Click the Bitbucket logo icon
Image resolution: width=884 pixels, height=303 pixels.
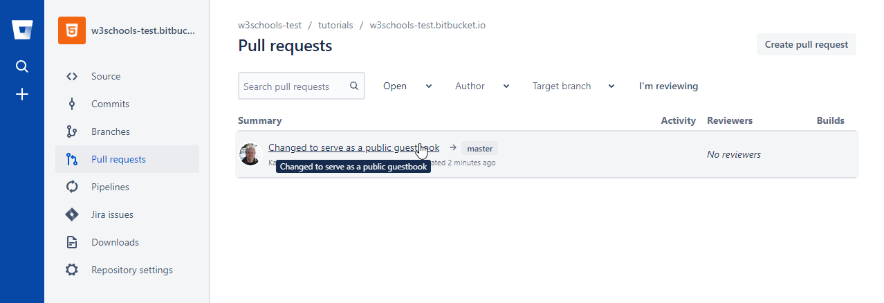coord(22,30)
